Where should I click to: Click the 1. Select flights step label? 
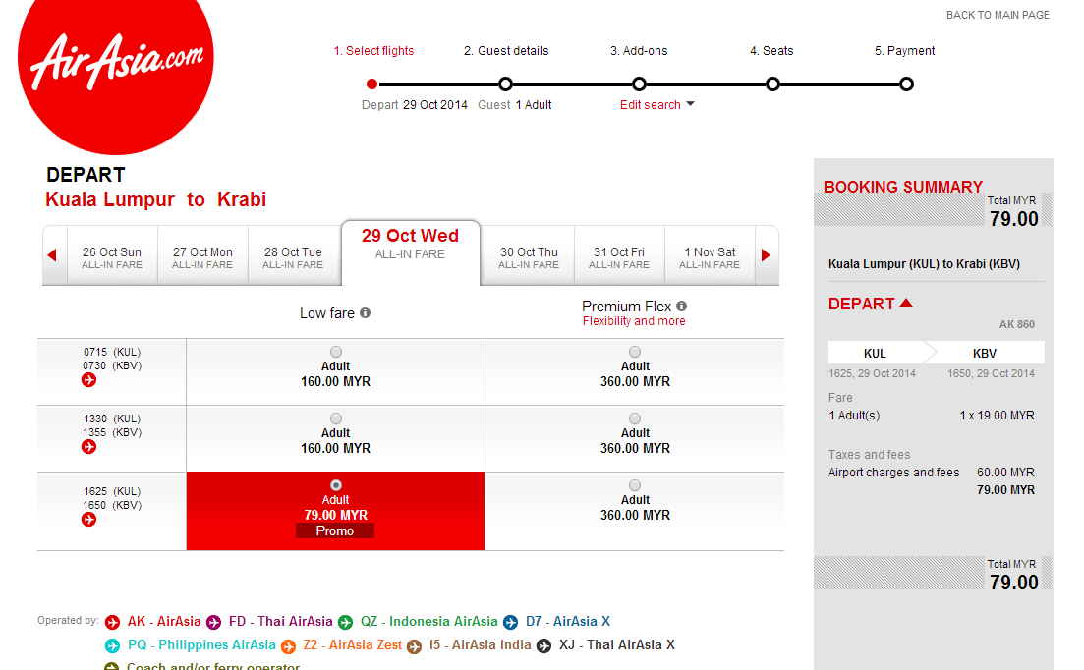pos(374,50)
